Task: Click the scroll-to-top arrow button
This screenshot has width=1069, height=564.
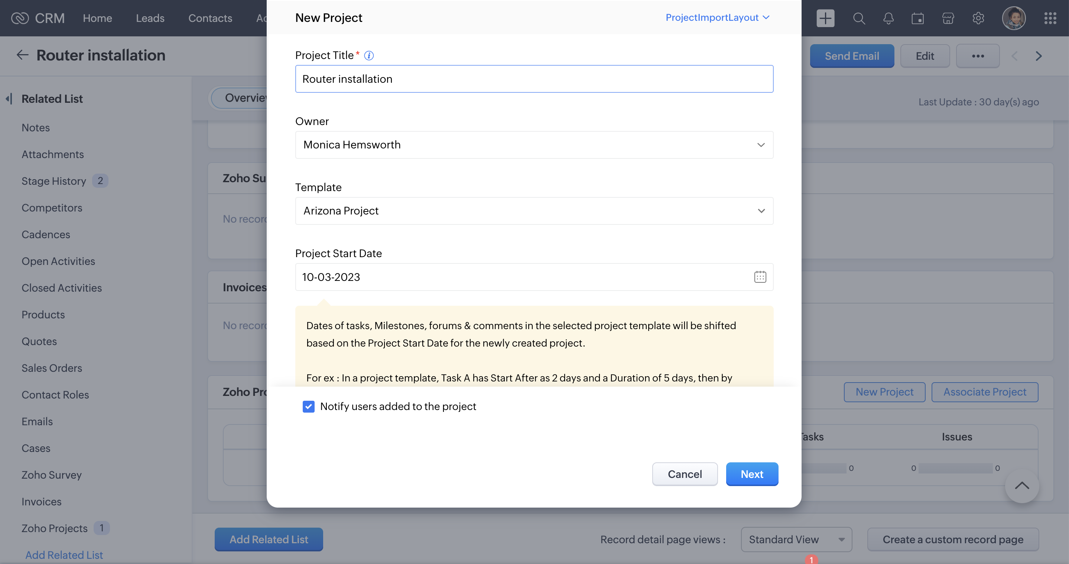Action: 1021,486
